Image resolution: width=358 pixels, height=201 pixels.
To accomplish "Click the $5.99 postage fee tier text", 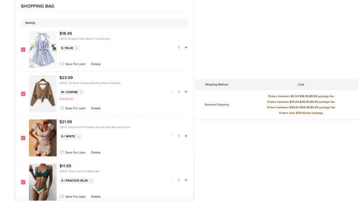I will point(301,107).
